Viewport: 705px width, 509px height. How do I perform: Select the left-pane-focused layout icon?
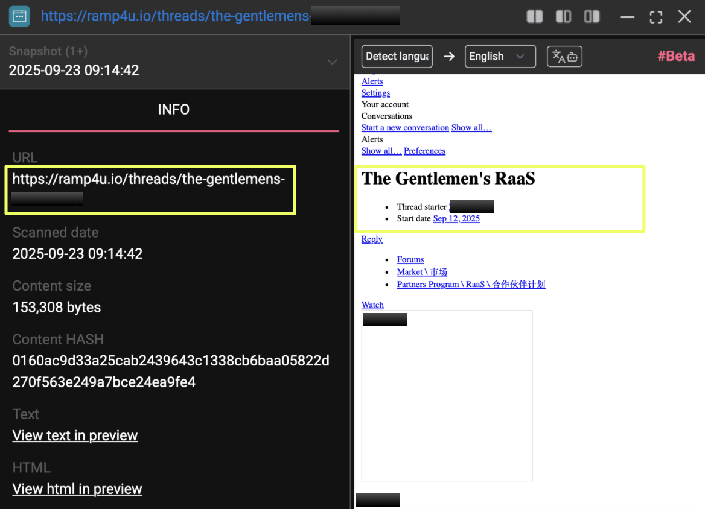563,17
